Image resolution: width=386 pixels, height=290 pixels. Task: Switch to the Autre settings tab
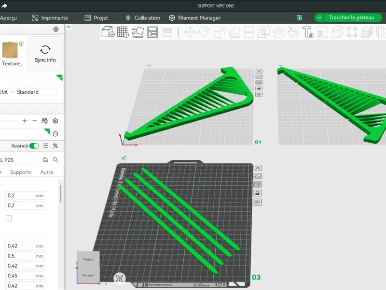(47, 172)
